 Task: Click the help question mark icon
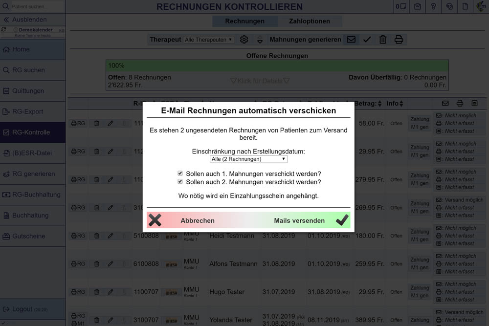[433, 7]
